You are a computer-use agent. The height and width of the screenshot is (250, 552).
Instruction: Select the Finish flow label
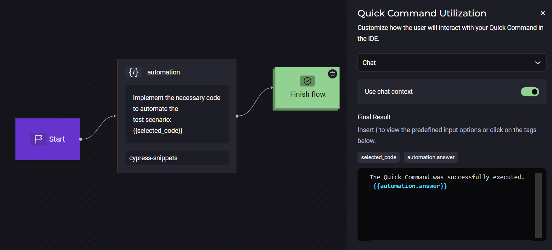pos(308,95)
